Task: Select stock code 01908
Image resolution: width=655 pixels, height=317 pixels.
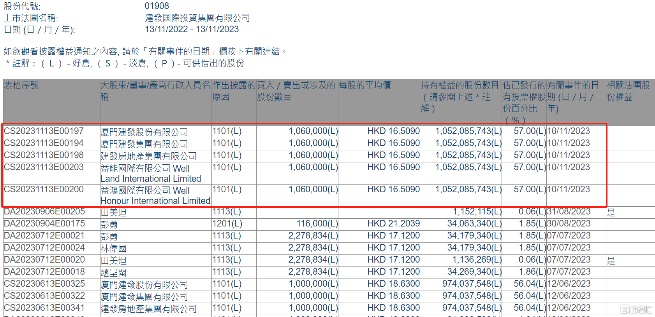Action: pyautogui.click(x=157, y=6)
